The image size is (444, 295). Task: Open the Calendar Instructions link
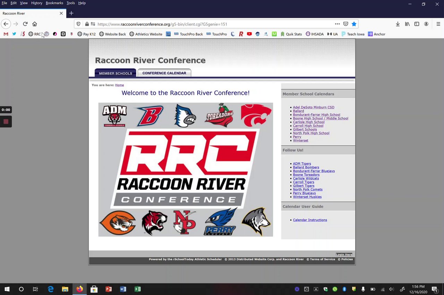(x=310, y=220)
